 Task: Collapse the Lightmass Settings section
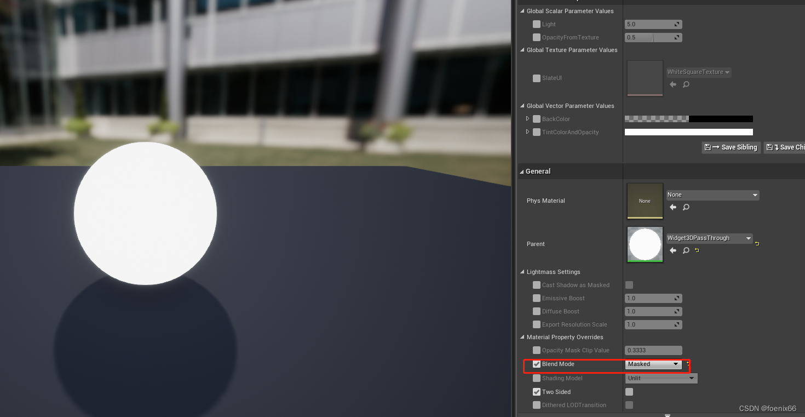pyautogui.click(x=522, y=271)
